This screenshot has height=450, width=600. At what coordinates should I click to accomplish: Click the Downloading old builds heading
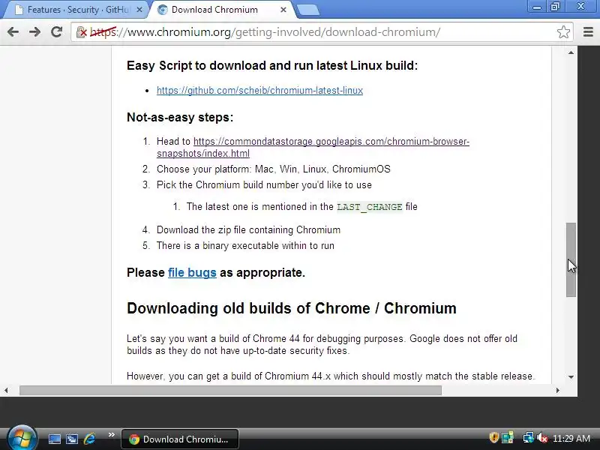(292, 308)
